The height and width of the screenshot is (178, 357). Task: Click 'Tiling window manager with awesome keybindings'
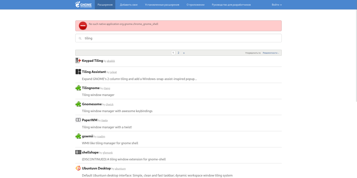117,111
